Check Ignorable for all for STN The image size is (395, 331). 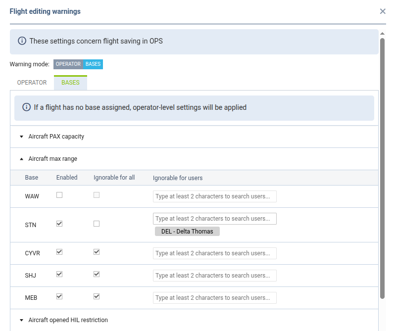97,224
